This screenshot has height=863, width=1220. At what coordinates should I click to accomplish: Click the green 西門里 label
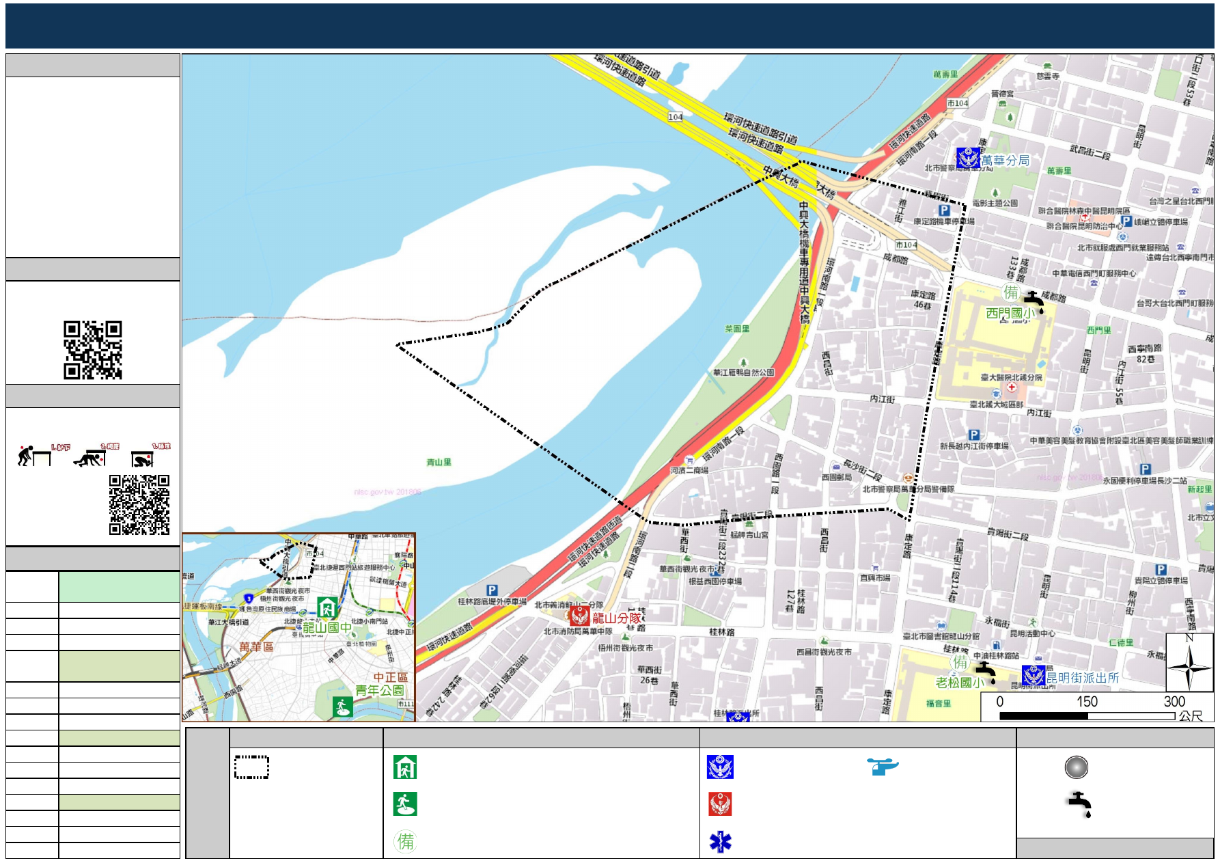(x=1099, y=330)
